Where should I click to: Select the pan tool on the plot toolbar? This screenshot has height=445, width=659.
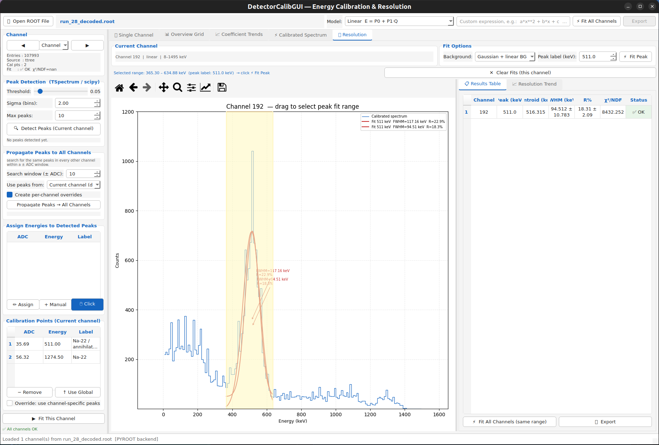point(164,87)
